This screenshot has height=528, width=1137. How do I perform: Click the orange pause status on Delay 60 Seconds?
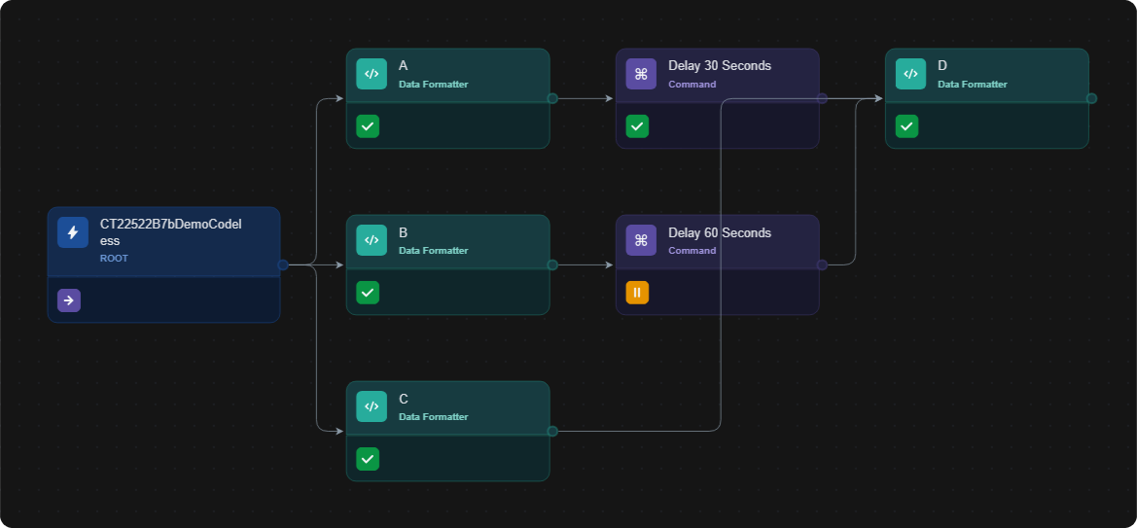[637, 293]
